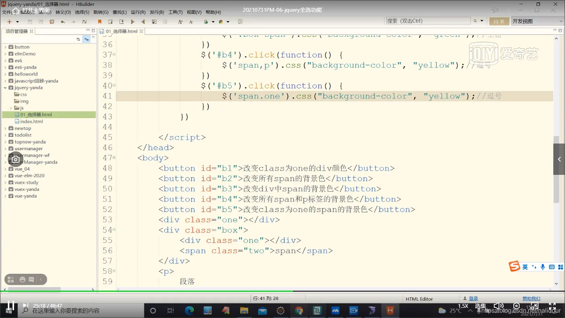Screen dimensions: 565x318
Task: Select the es6-yanda project
Action: (25, 67)
